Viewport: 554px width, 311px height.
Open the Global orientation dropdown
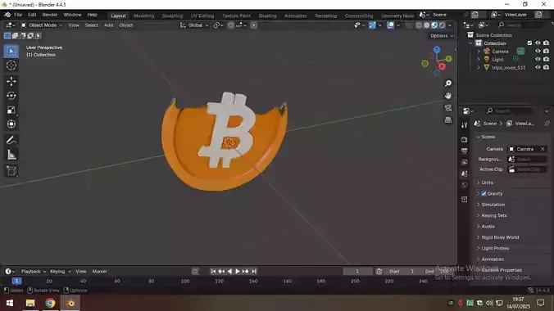point(194,25)
